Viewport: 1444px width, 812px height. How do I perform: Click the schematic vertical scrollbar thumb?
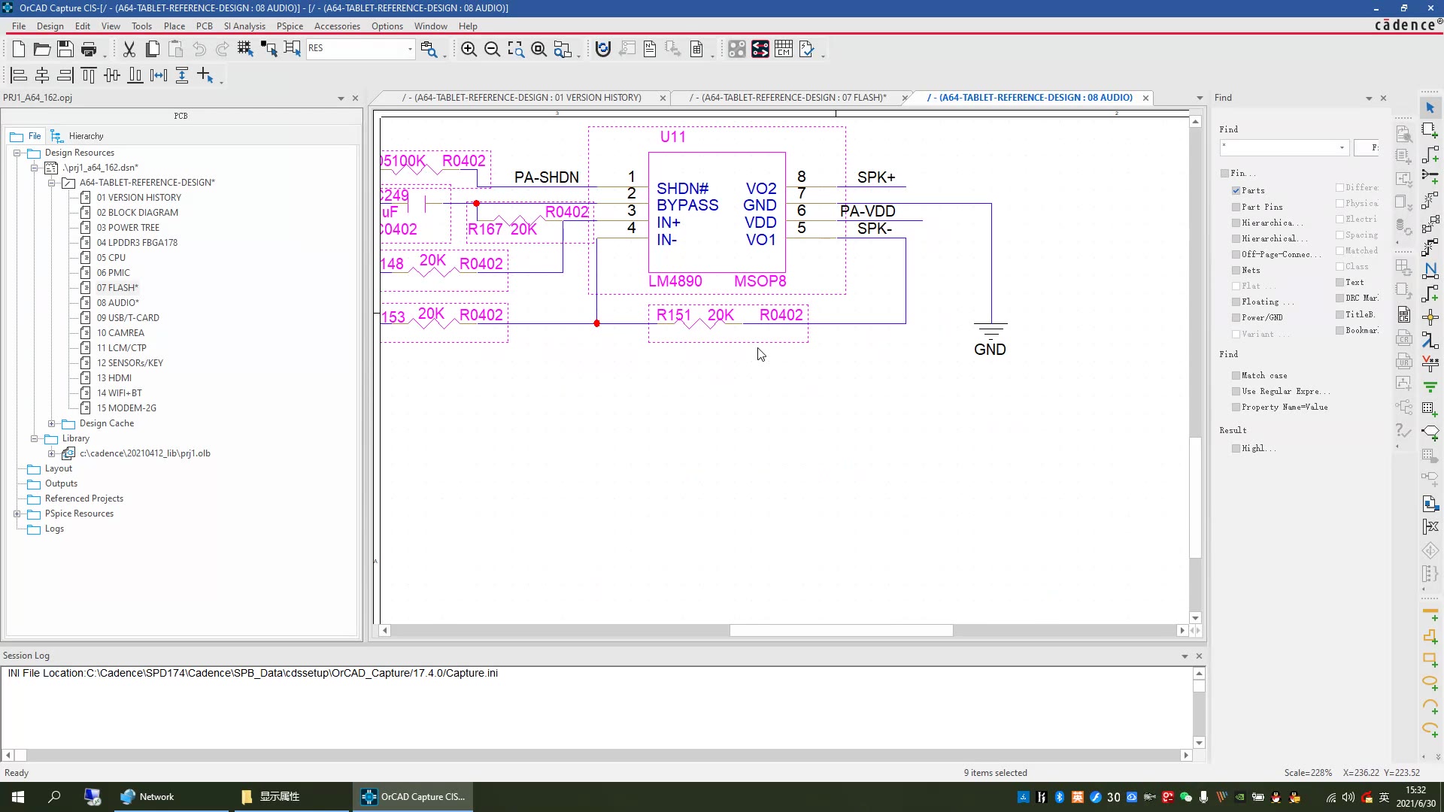1195,497
